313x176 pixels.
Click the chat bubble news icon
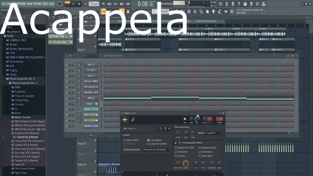coord(257,4)
